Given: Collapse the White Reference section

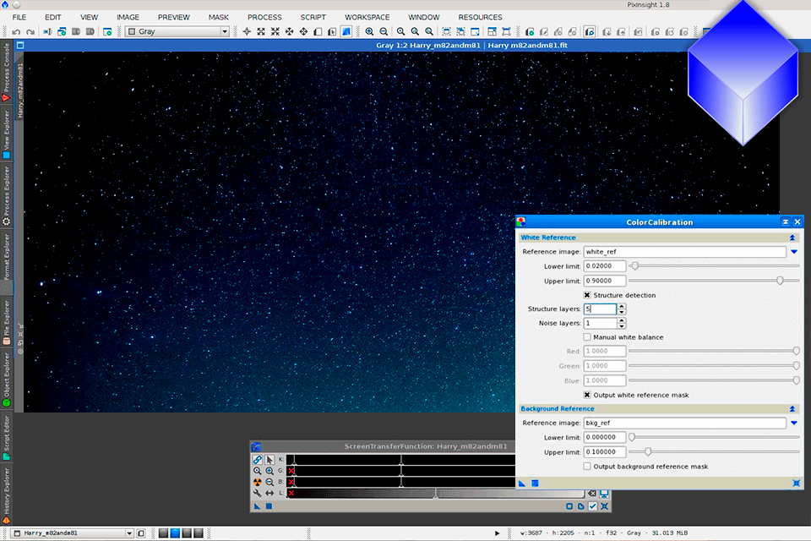Looking at the screenshot, I should (x=792, y=238).
